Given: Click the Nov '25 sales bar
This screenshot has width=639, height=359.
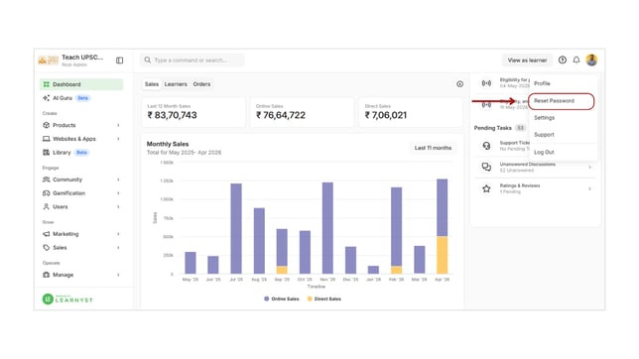Looking at the screenshot, I should point(327,228).
